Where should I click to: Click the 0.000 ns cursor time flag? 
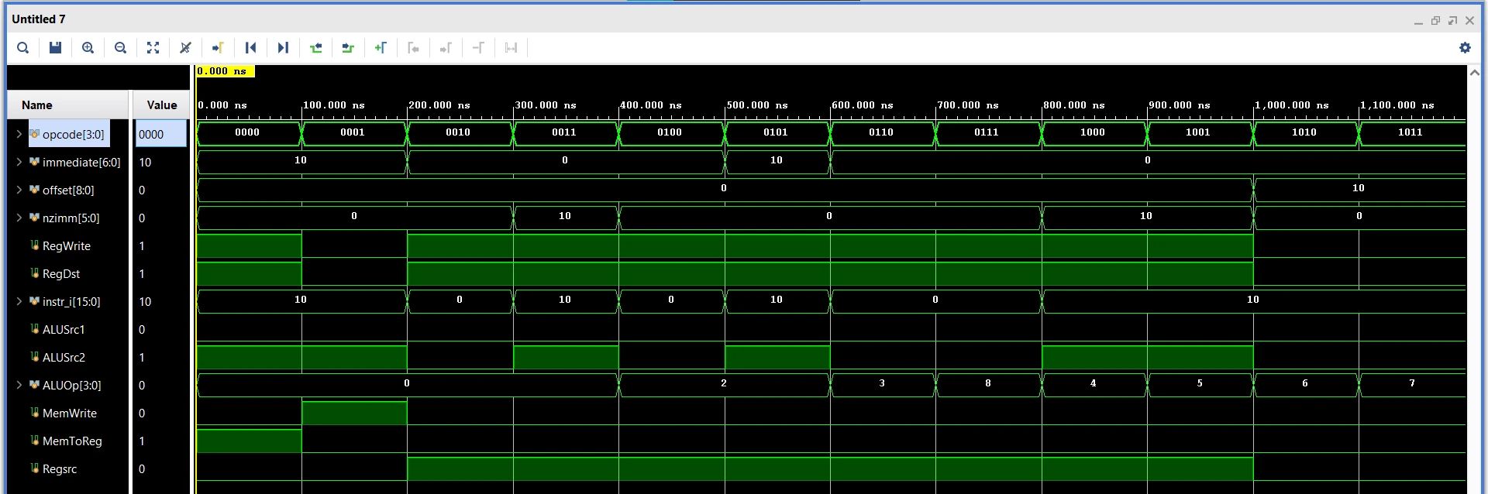click(225, 71)
